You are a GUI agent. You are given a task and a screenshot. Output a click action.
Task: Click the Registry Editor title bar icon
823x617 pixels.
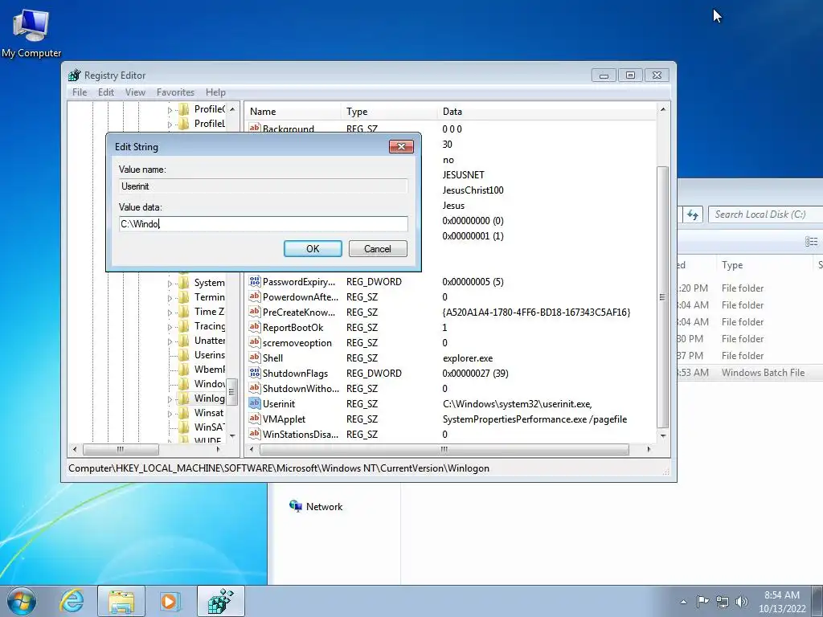point(75,75)
